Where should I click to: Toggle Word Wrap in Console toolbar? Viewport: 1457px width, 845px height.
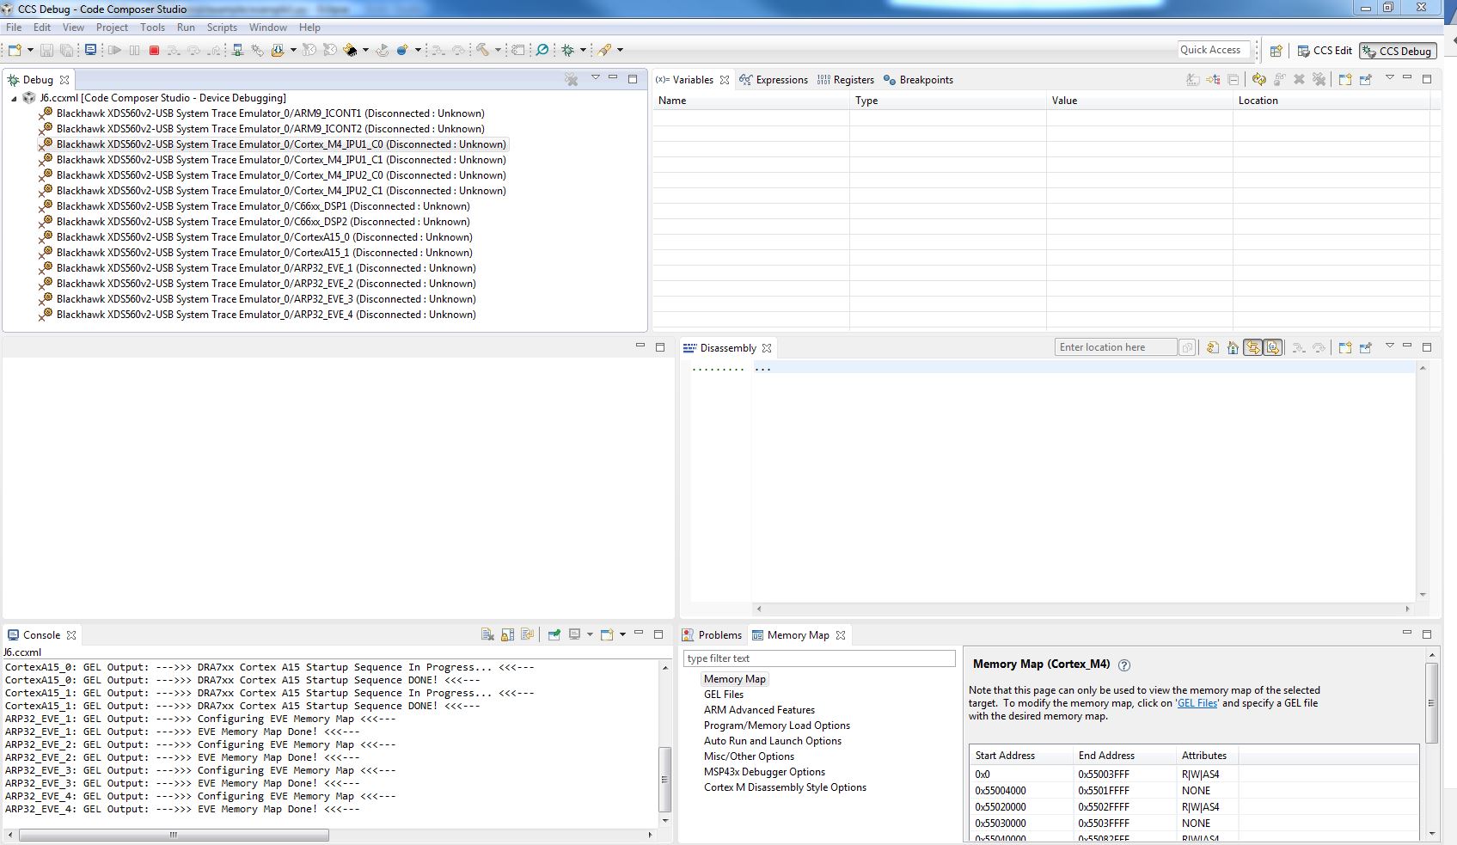click(528, 635)
